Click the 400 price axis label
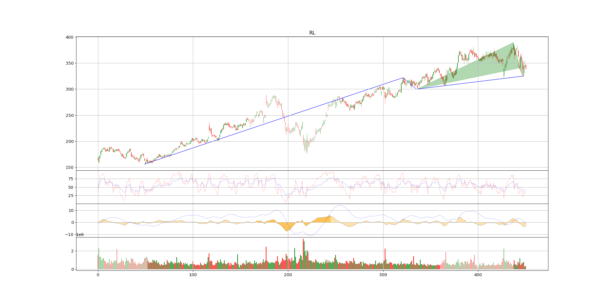This screenshot has height=304, width=609. pos(69,37)
